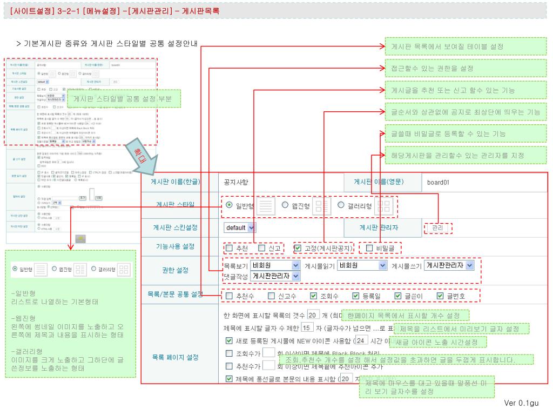Click the empty 조회수가 count field

(x=269, y=352)
